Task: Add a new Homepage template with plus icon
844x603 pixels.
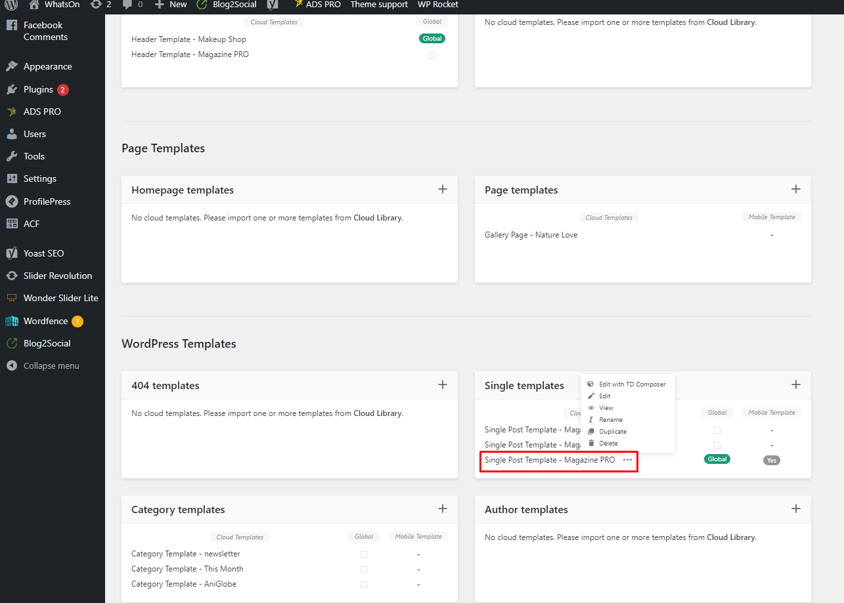Action: pos(443,189)
